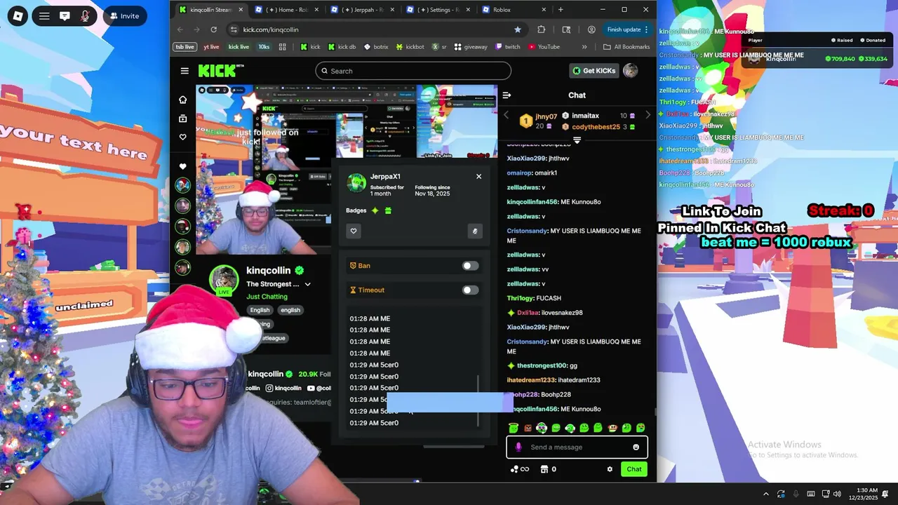Click the Invite button
Screen dimensions: 898x505
point(124,15)
